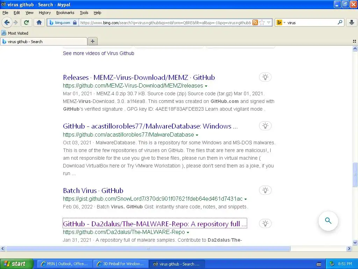Click the RSS feed icon in address bar
Image resolution: width=358 pixels, height=269 pixels.
point(255,22)
